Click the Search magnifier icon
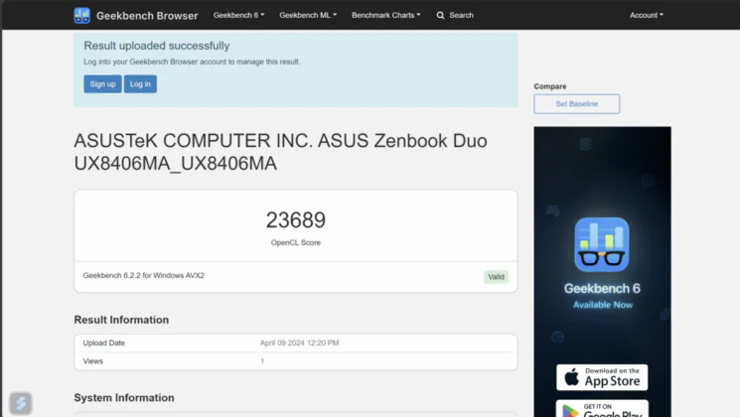The image size is (740, 417). click(440, 15)
